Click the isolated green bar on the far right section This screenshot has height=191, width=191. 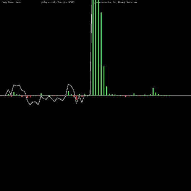coord(153,92)
